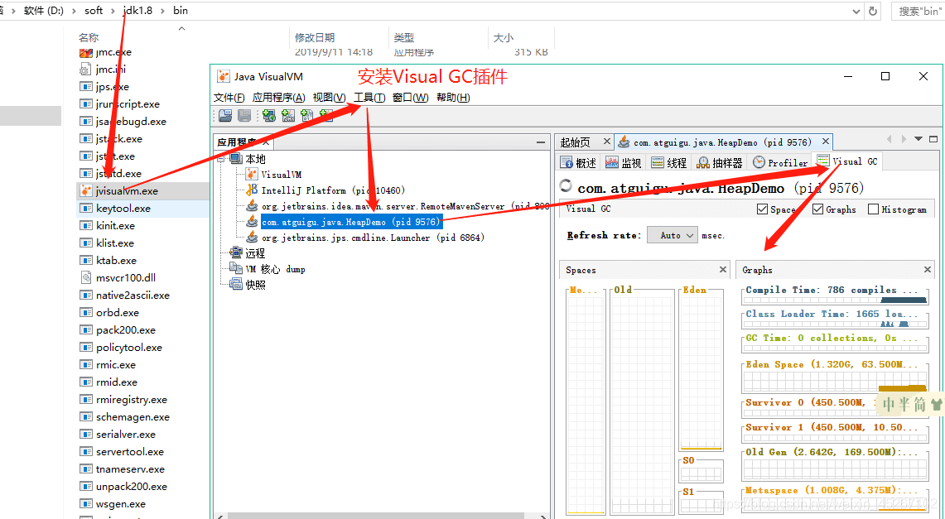945x519 pixels.
Task: Switch to the 起始页 document tab
Action: pyautogui.click(x=576, y=142)
